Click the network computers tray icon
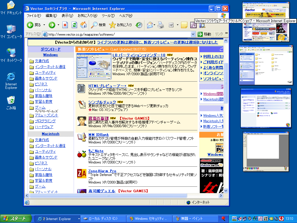 click(x=245, y=219)
